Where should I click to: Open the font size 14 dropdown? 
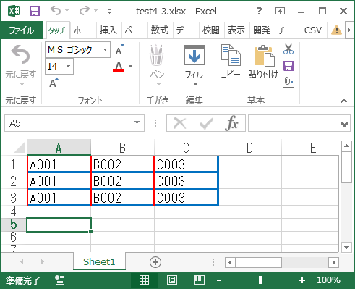click(69, 66)
